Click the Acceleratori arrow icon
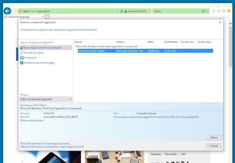 coord(22,57)
